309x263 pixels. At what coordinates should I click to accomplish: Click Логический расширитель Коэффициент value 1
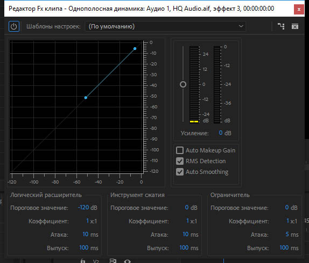point(88,221)
